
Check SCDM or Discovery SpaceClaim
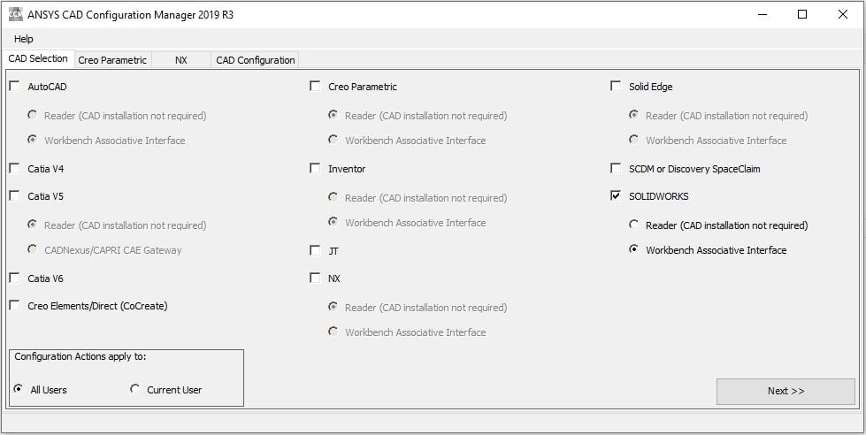tap(616, 168)
